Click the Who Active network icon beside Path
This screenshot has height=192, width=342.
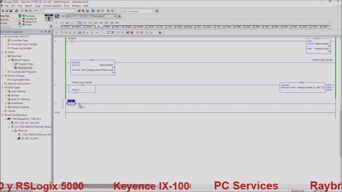tap(119, 16)
